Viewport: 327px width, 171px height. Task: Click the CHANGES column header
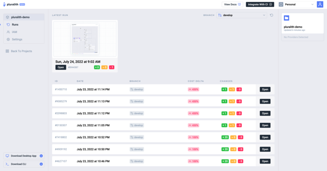pos(226,81)
